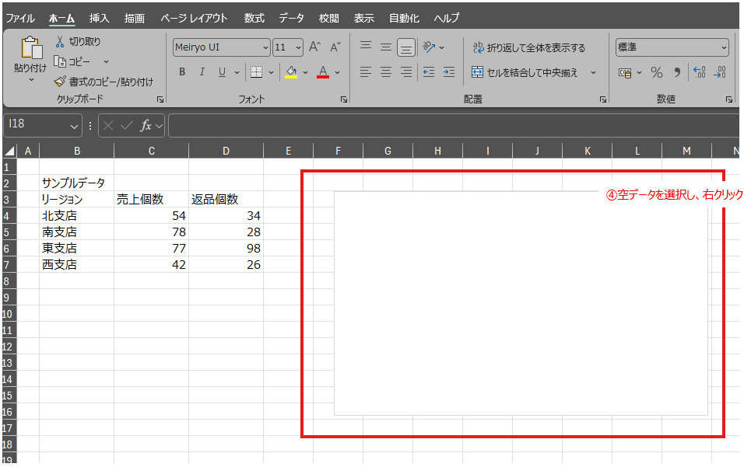Open the 挿入 (Insert) ribbon tab
Viewport: 744px width, 467px height.
tap(100, 18)
